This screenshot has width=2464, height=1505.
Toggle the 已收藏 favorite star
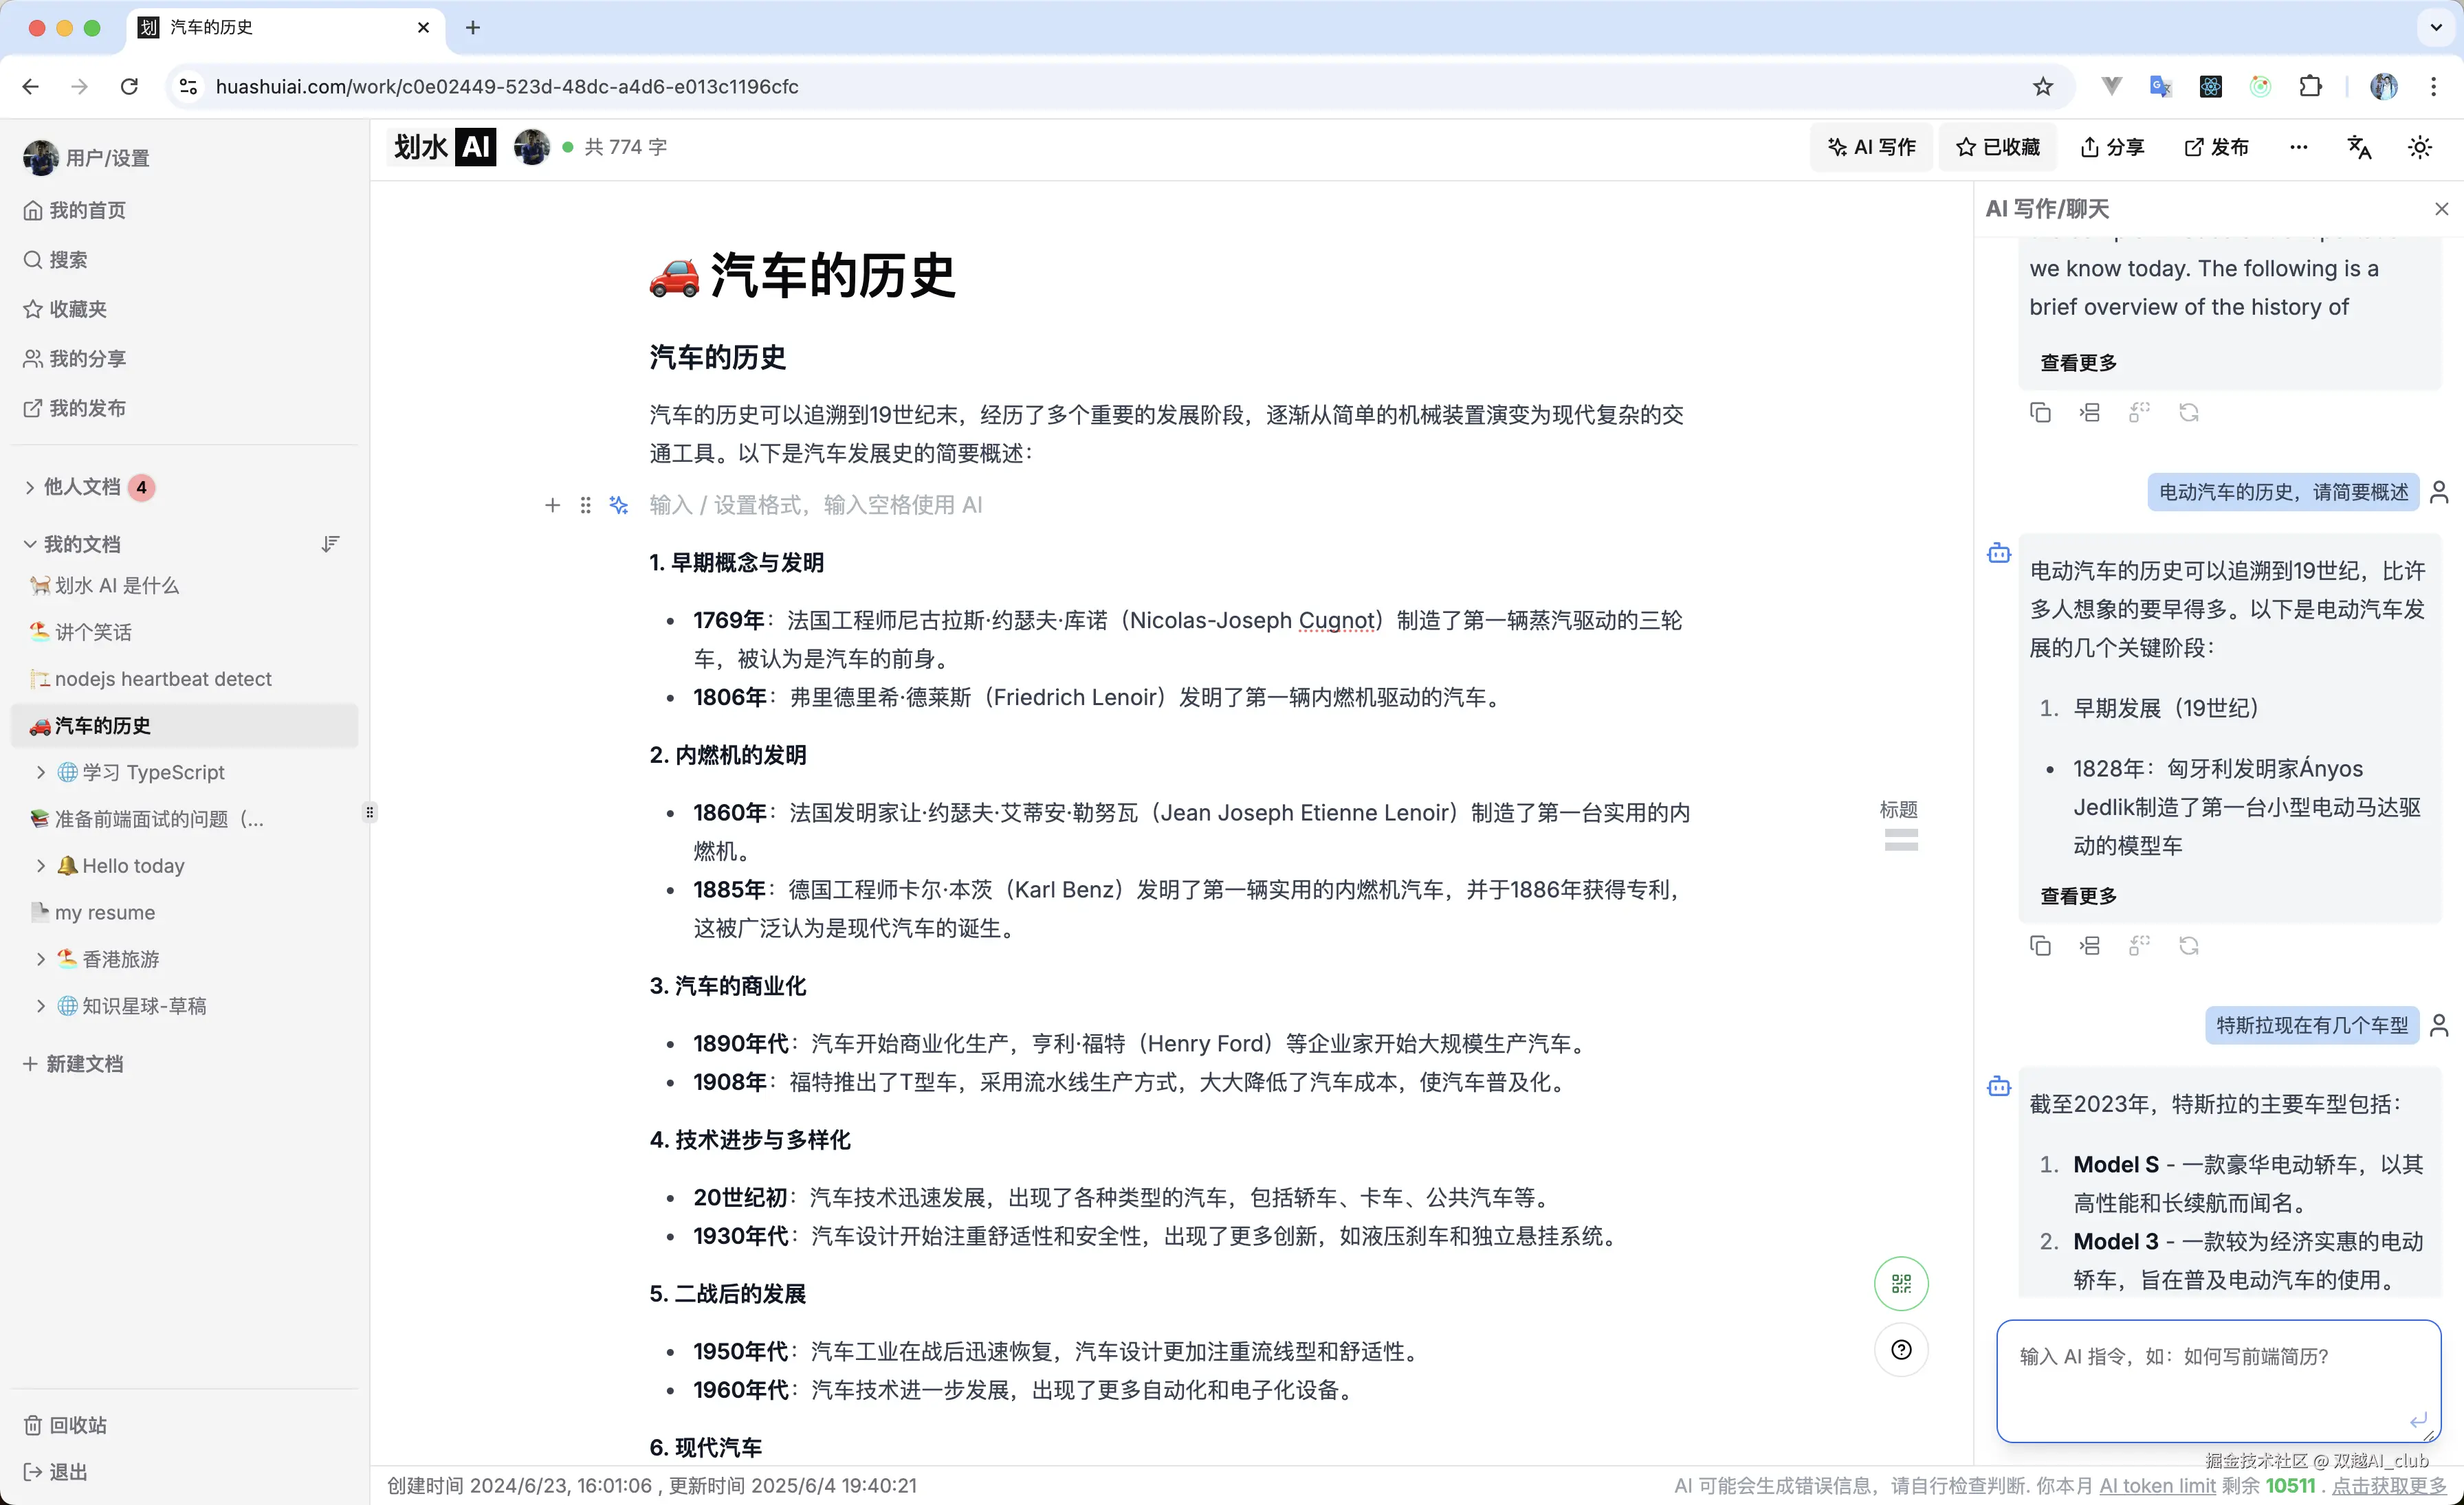(x=1997, y=146)
